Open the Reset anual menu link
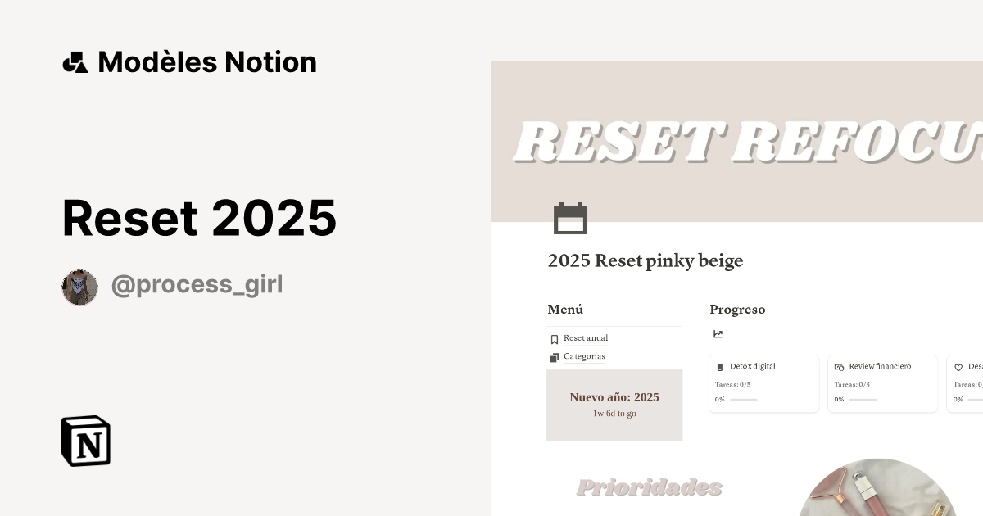983x516 pixels. (x=585, y=337)
